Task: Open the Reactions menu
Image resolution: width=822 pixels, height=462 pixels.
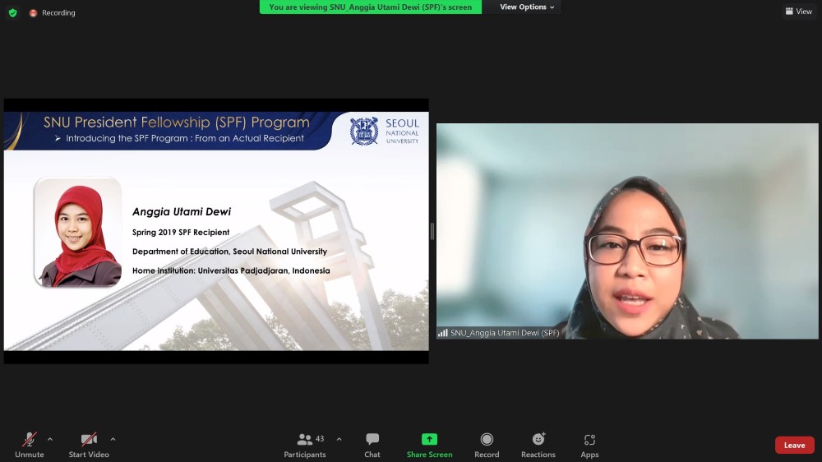Action: 538,440
